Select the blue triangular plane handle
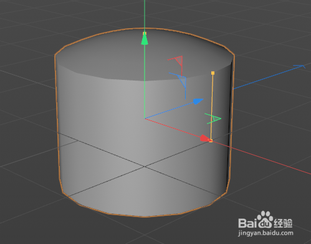This screenshot has height=244, width=311. [x=183, y=81]
